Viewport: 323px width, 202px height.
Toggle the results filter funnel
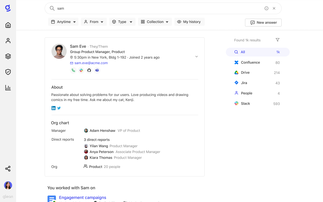pos(278,40)
